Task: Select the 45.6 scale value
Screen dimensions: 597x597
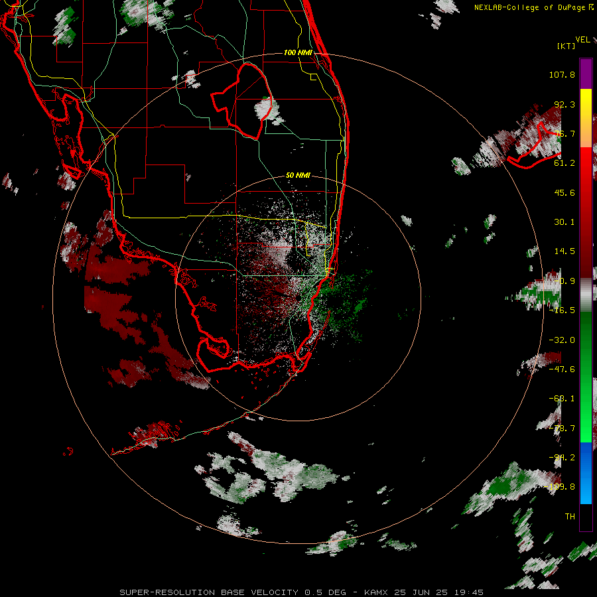Action: (x=564, y=192)
